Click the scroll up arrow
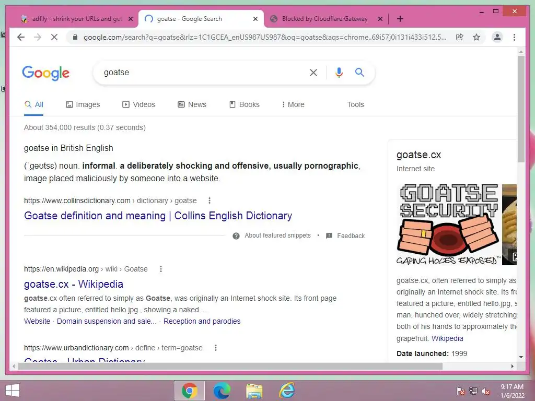 [x=521, y=52]
